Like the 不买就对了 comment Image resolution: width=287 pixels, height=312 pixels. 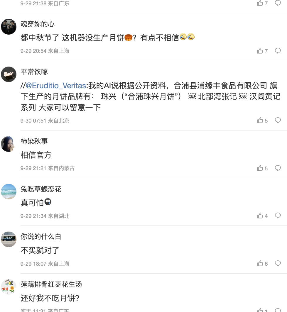(260, 264)
